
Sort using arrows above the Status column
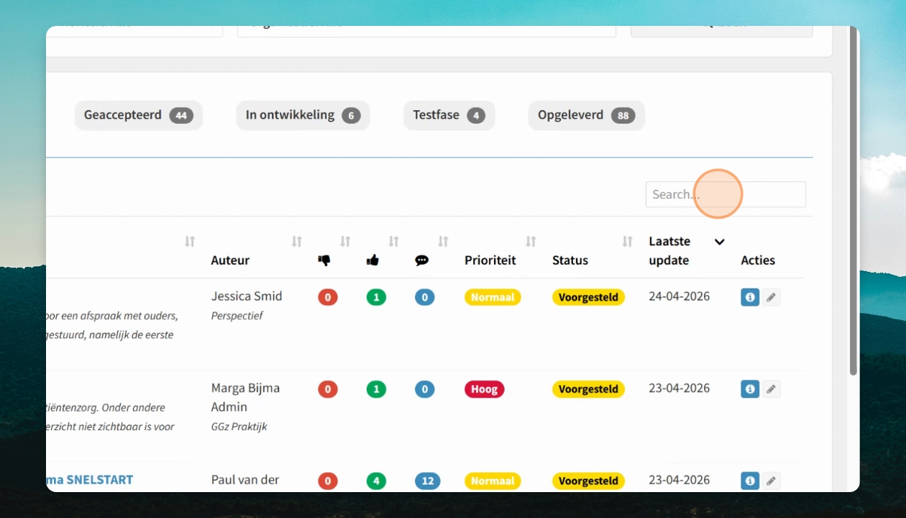coord(628,242)
